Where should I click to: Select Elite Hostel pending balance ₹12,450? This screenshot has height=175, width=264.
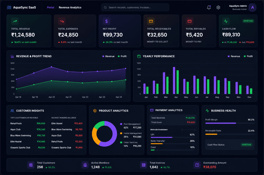pos(67,123)
